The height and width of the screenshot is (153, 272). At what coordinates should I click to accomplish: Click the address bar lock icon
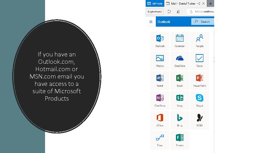(191, 12)
